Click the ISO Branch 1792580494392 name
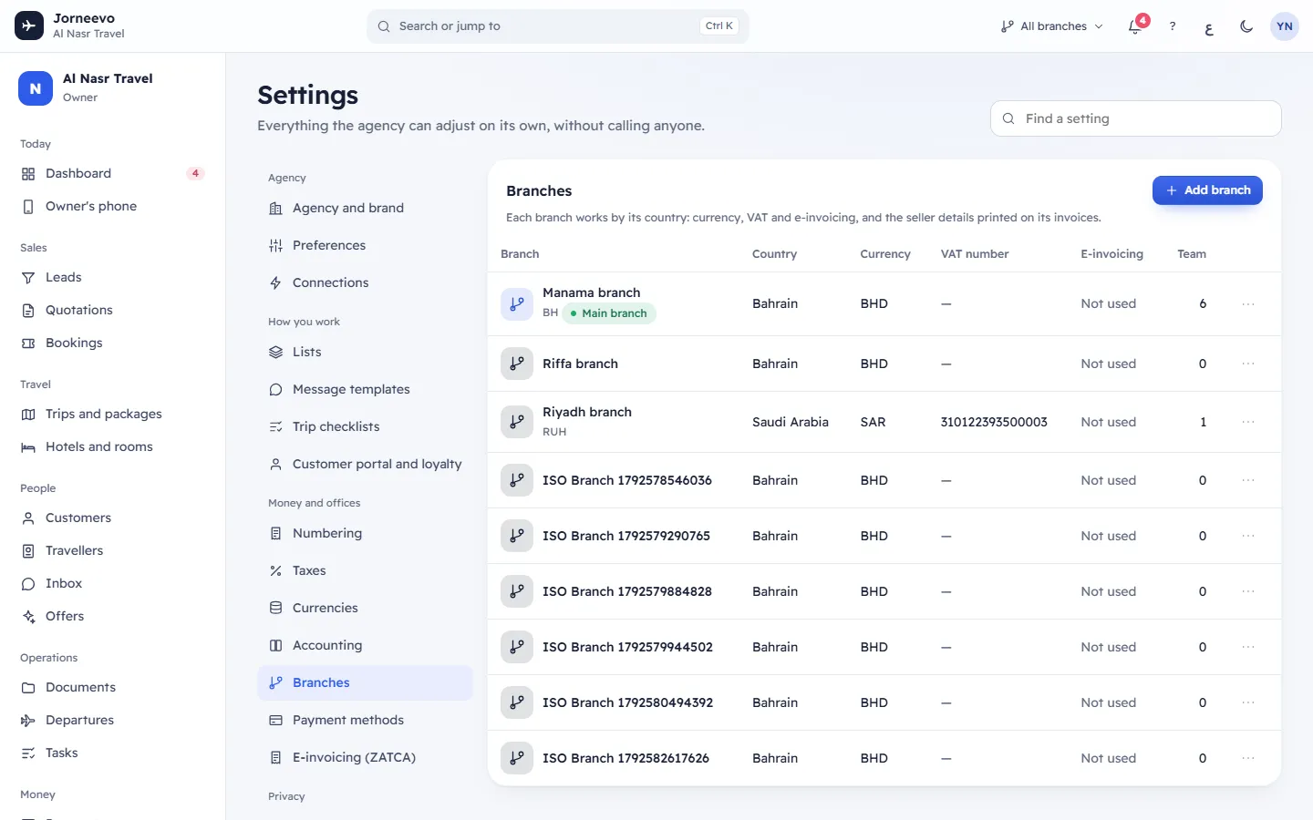 point(627,702)
